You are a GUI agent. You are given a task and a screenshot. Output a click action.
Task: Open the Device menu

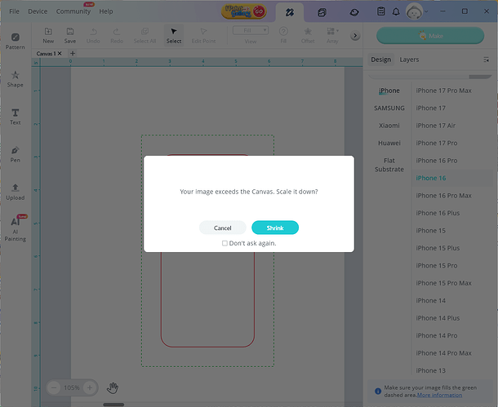click(38, 11)
